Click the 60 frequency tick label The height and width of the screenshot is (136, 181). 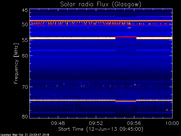point(25,56)
